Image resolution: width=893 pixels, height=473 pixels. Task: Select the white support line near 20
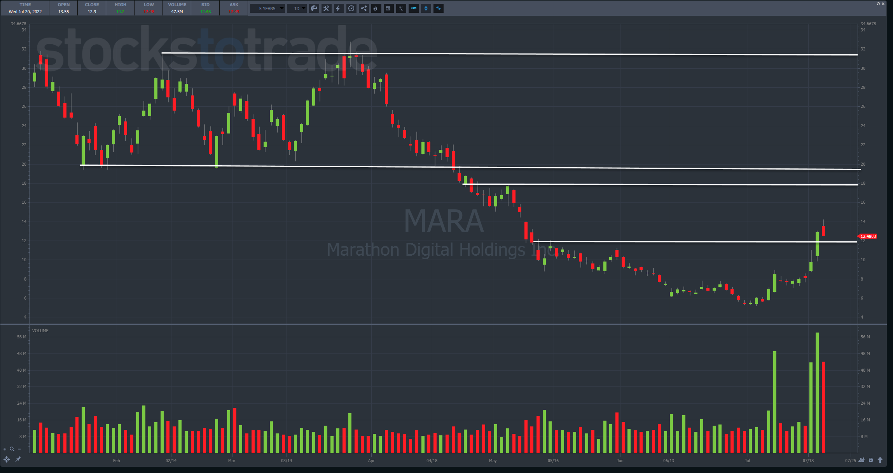click(x=470, y=167)
